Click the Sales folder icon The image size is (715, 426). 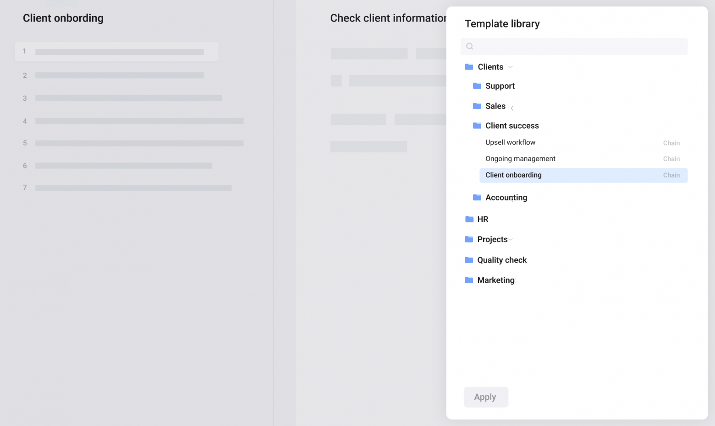[x=477, y=106]
